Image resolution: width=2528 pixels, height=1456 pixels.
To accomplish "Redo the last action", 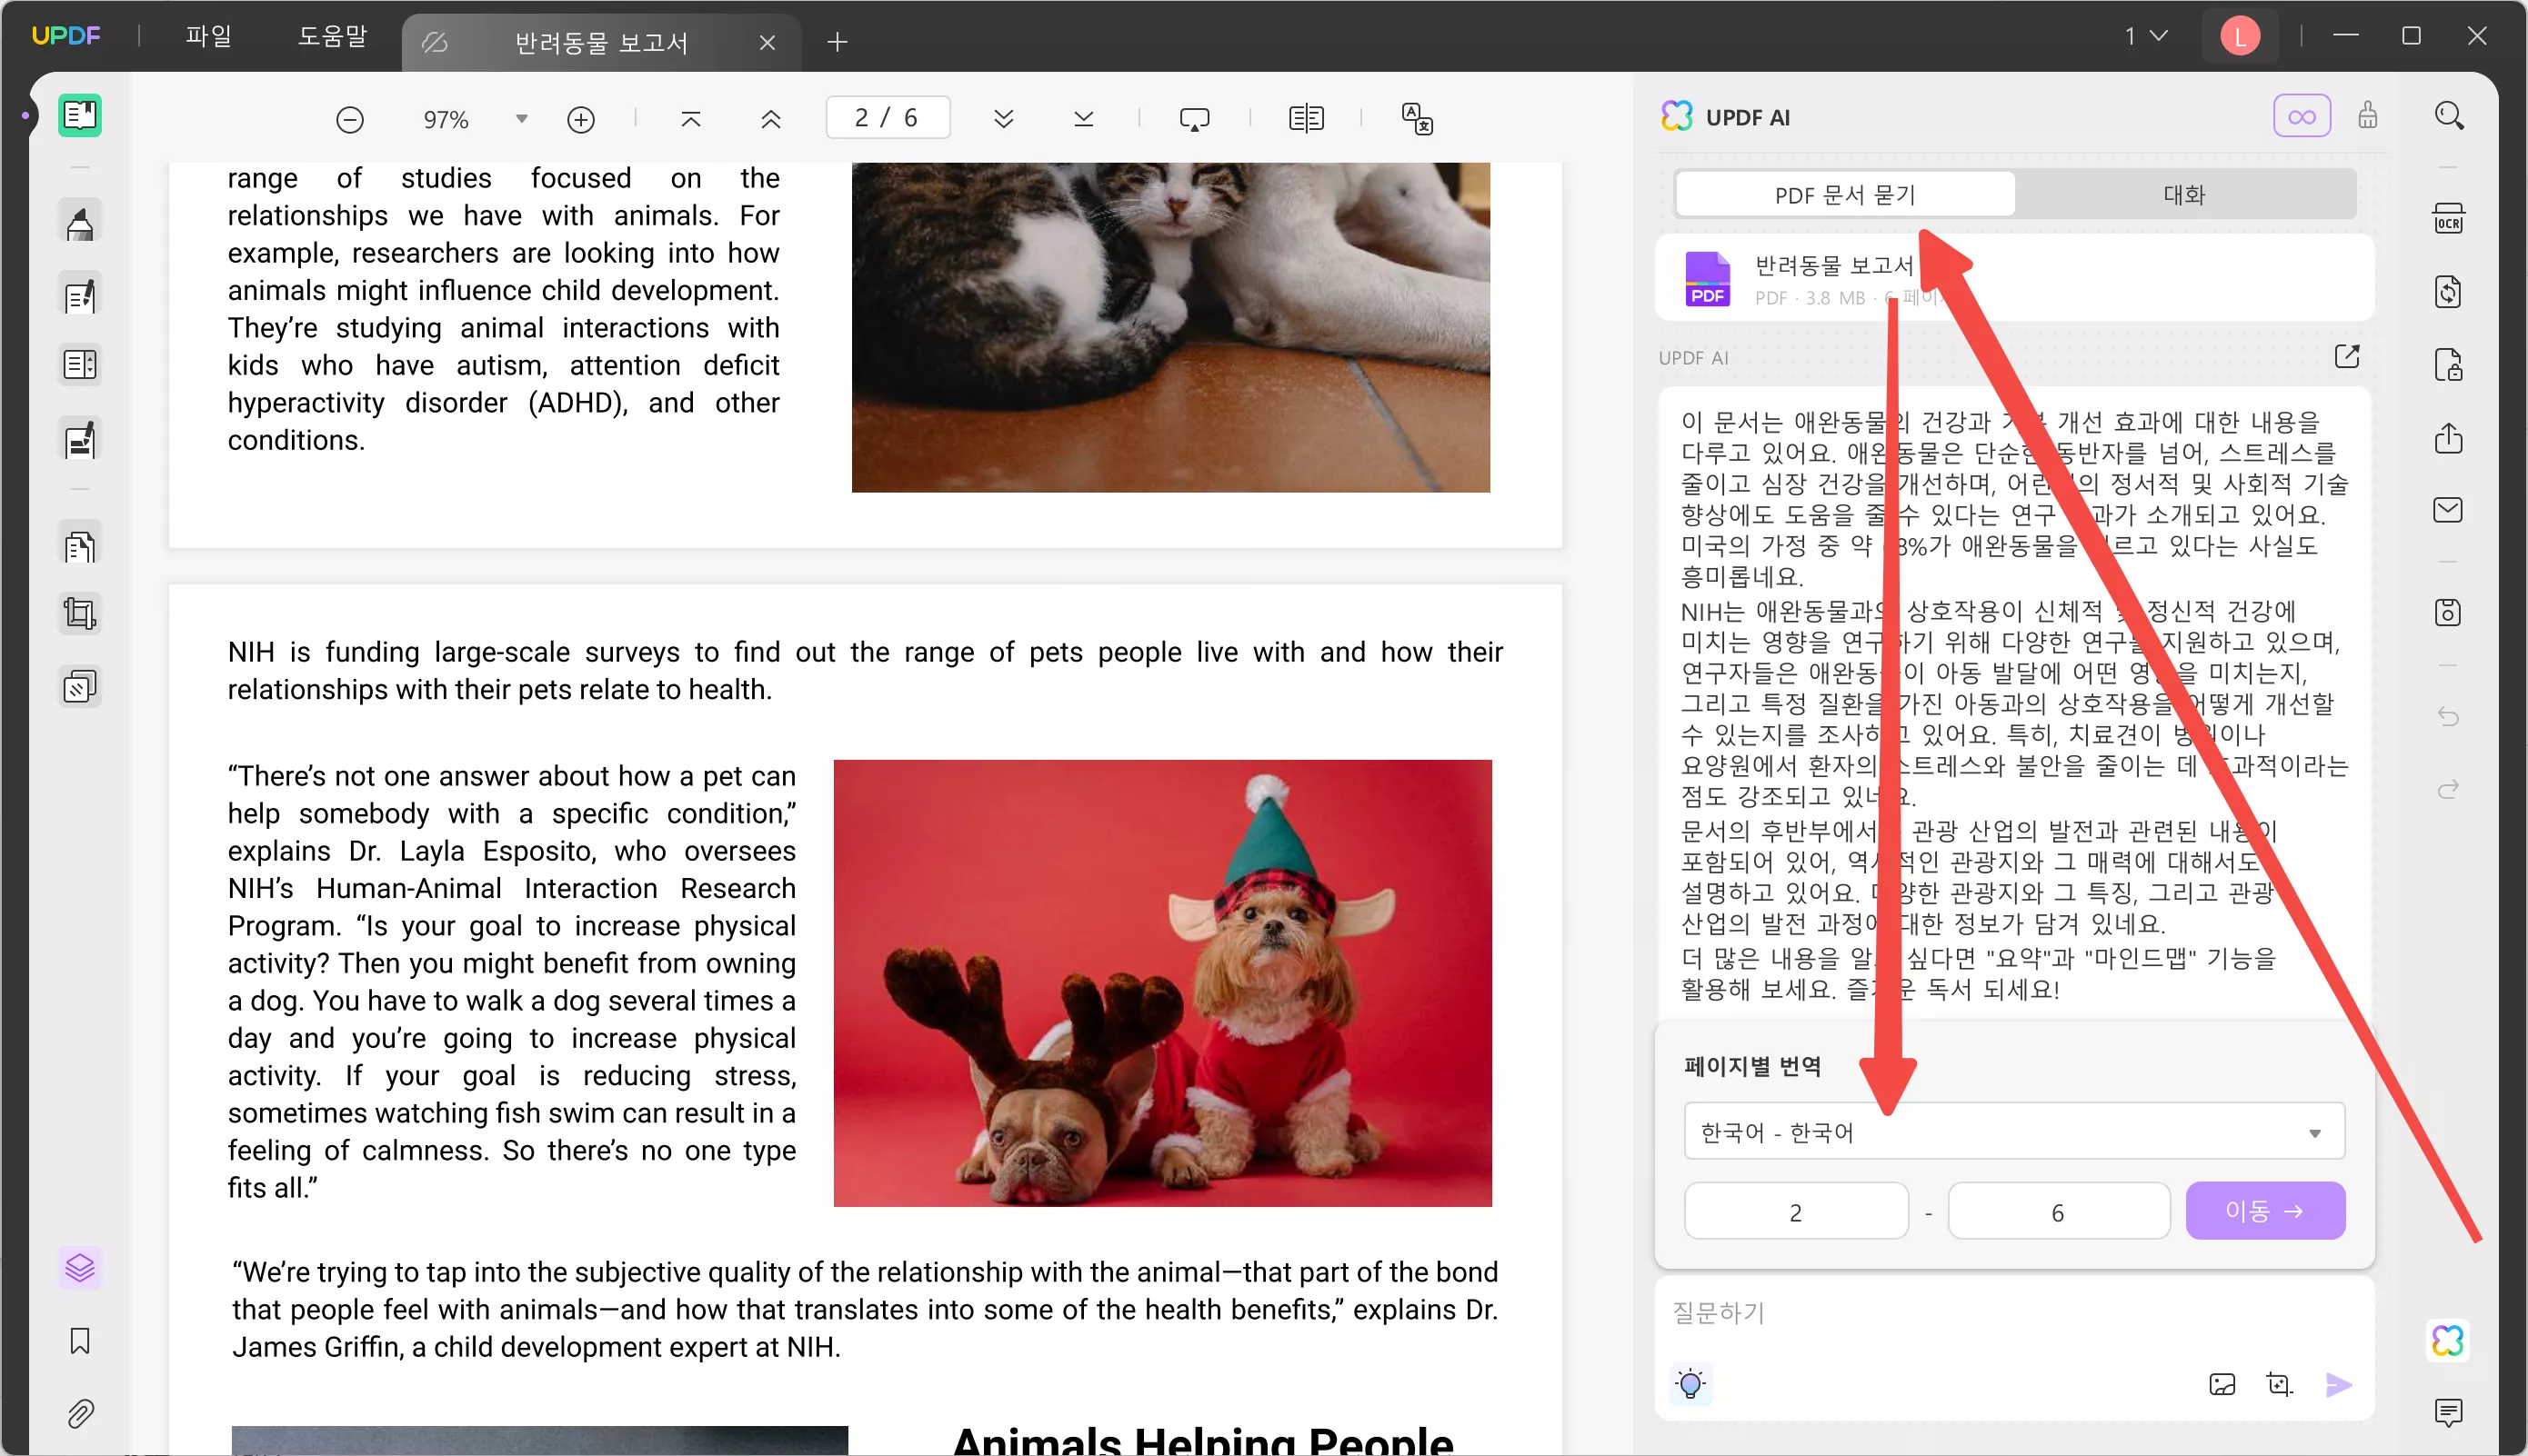I will 2448,789.
